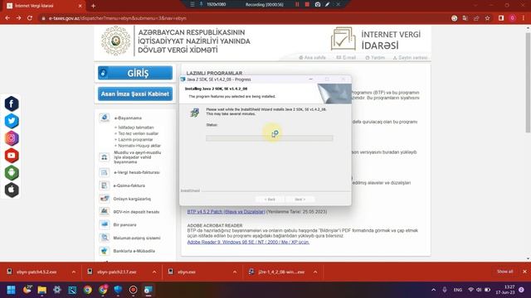Close the downloads bar
This screenshot has width=531, height=298.
click(524, 272)
